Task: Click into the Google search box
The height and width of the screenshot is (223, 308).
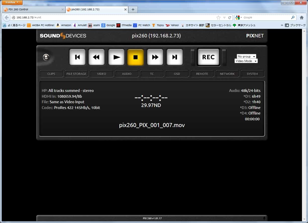Action: pyautogui.click(x=267, y=18)
